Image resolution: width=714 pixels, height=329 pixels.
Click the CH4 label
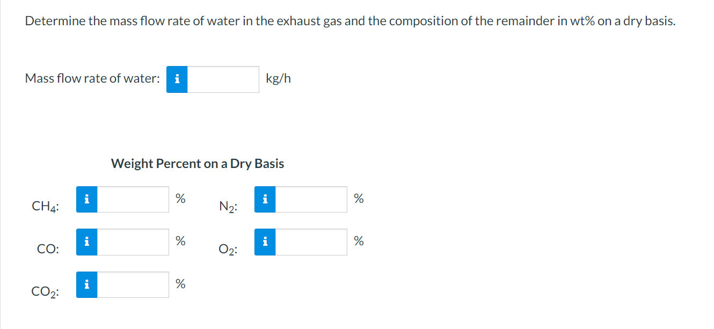(46, 206)
